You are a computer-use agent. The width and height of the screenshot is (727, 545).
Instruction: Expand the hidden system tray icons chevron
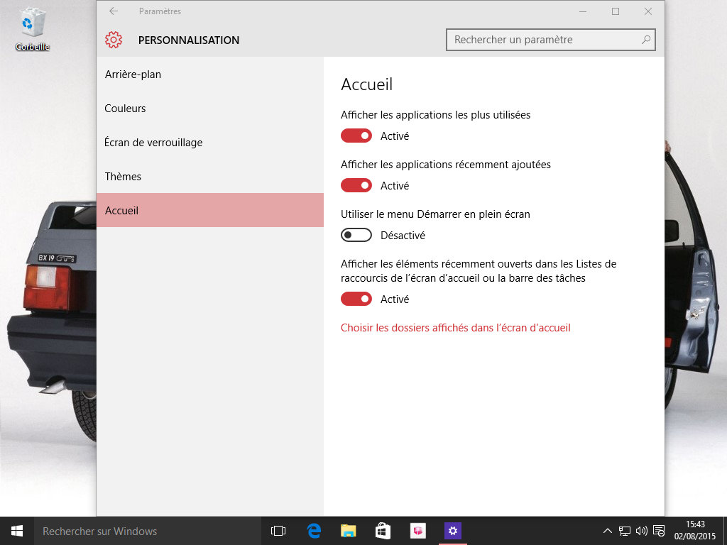tap(608, 531)
